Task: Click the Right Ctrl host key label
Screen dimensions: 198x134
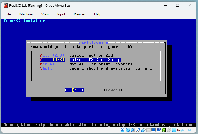Action: pos(184,130)
